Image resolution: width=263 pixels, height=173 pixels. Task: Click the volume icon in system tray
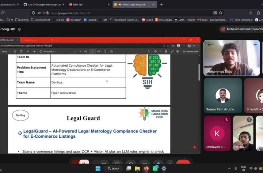click(x=256, y=169)
